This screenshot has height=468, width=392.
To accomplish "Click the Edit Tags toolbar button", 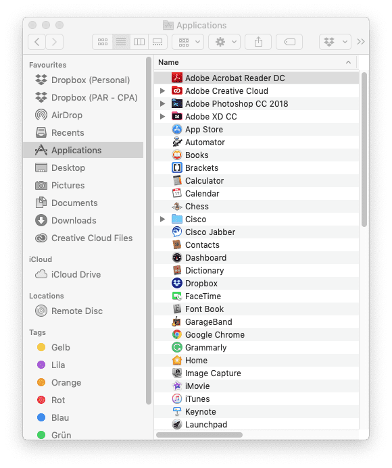I will [289, 42].
